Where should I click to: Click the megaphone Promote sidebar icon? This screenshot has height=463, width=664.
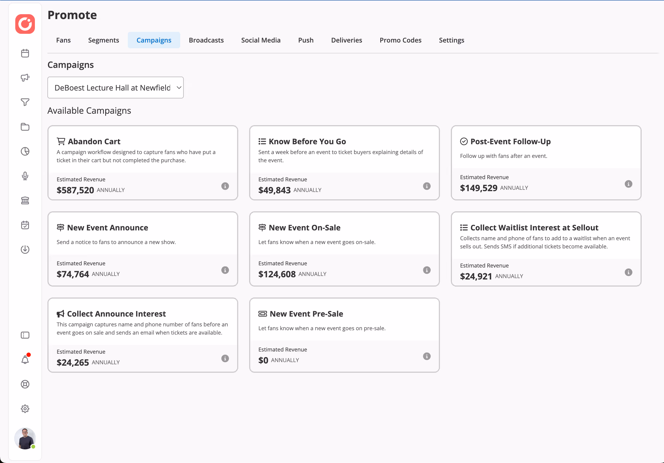[25, 77]
